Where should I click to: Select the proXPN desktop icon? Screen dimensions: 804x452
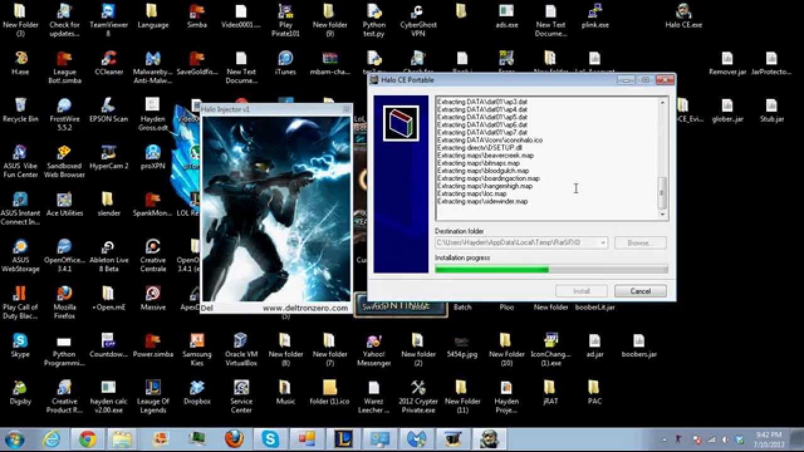(153, 158)
